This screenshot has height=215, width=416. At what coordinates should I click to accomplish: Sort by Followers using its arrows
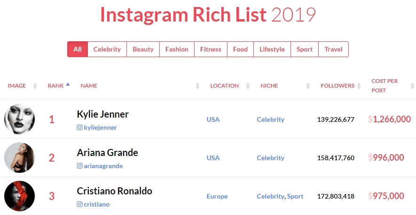tap(359, 86)
